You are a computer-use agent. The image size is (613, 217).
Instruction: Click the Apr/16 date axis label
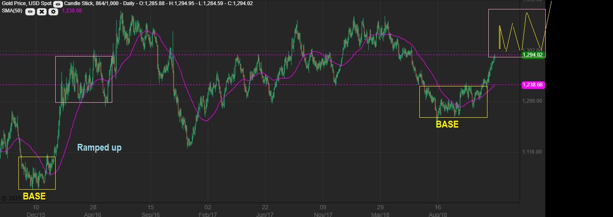93,214
